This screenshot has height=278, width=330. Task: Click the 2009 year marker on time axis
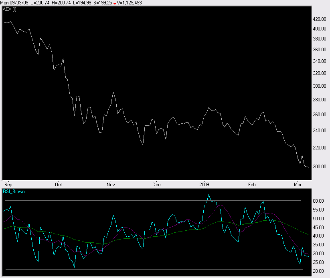point(204,185)
